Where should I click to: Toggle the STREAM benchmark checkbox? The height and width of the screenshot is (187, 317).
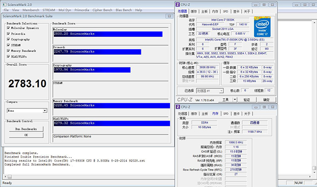[x=8, y=45]
